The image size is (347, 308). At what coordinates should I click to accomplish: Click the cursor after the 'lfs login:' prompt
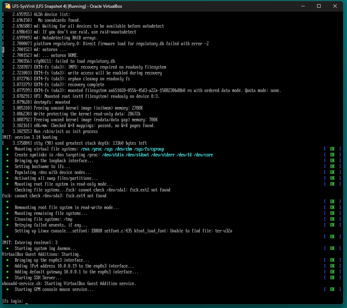(x=26, y=301)
